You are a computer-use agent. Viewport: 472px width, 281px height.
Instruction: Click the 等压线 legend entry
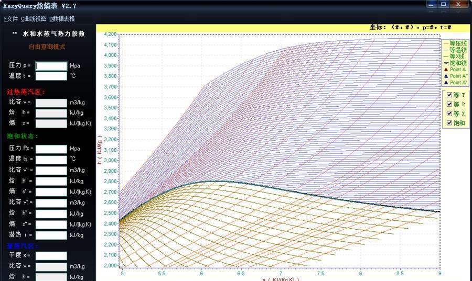click(455, 43)
